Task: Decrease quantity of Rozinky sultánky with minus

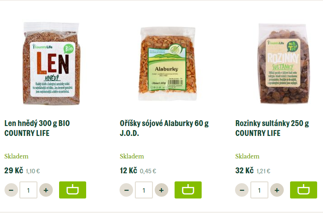Action: 242,190
